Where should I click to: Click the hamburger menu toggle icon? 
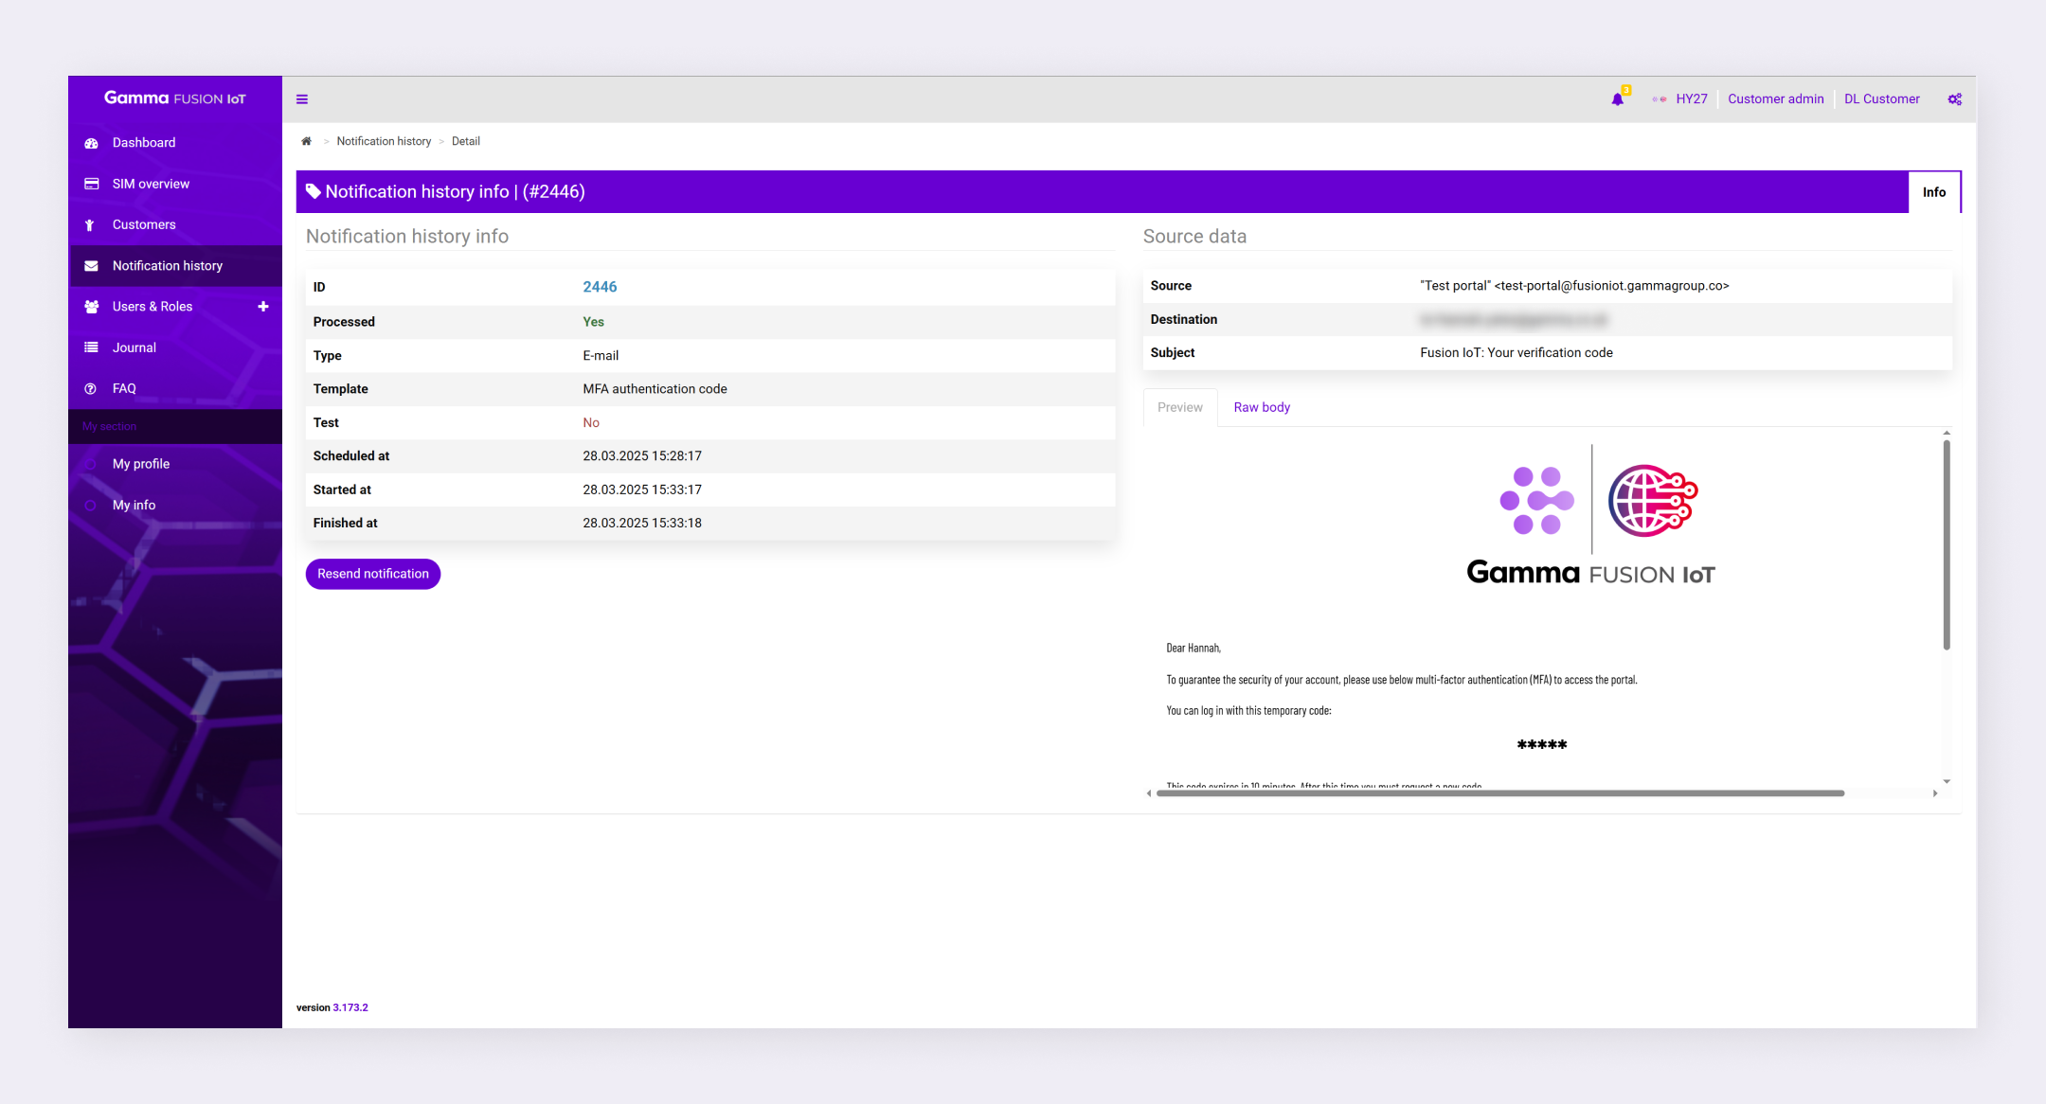tap(302, 99)
